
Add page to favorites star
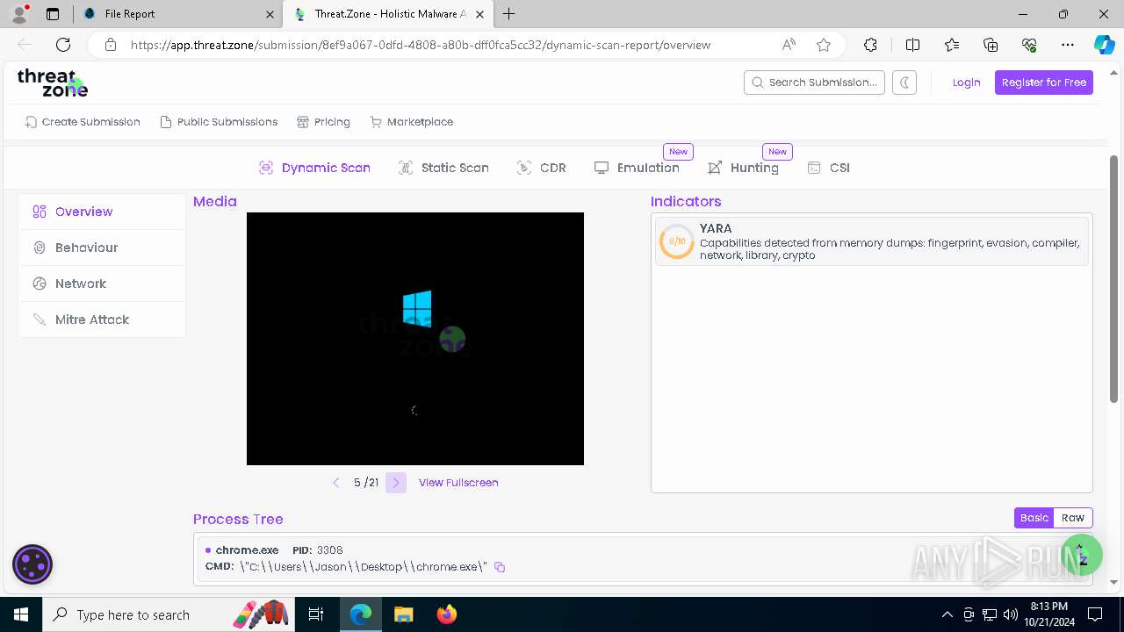click(824, 45)
